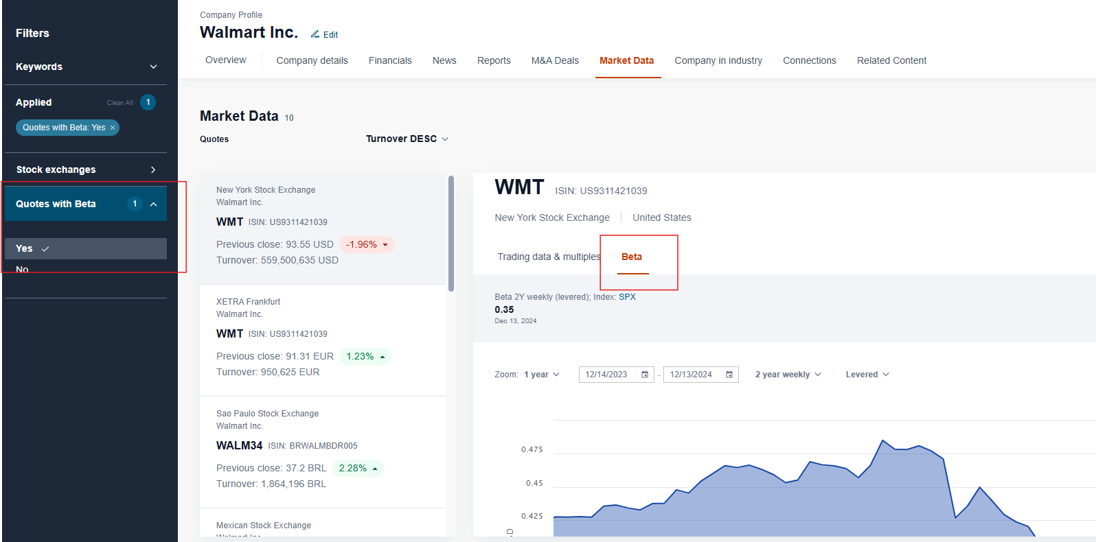Screen dimensions: 1096x542
Task: Click the peak of the beta area chart
Action: [882, 440]
